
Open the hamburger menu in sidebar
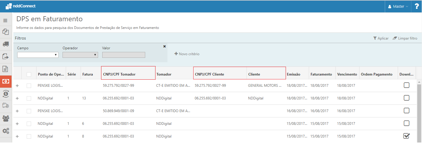click(5, 21)
